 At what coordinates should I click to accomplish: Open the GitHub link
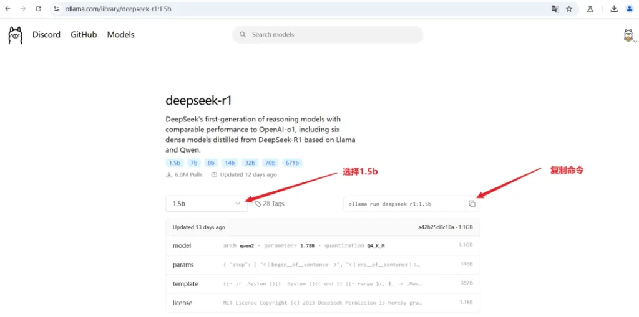point(84,35)
